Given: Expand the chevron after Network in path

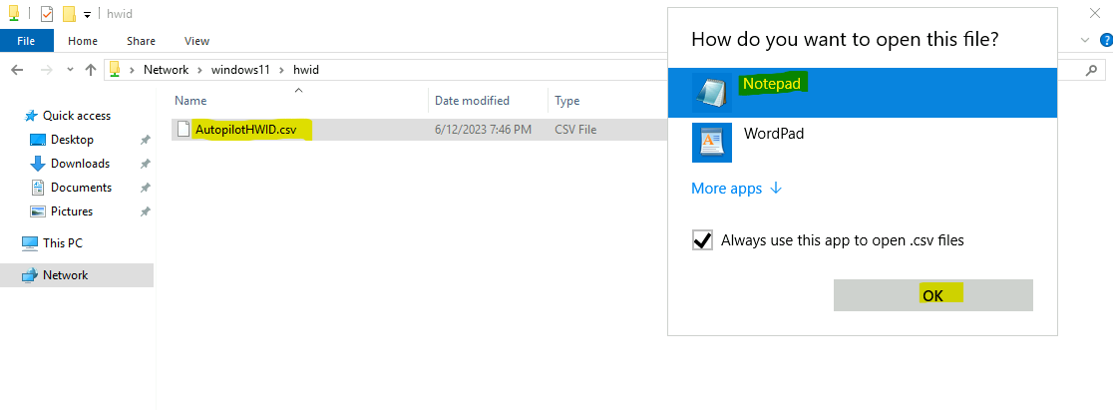Looking at the screenshot, I should [x=199, y=70].
